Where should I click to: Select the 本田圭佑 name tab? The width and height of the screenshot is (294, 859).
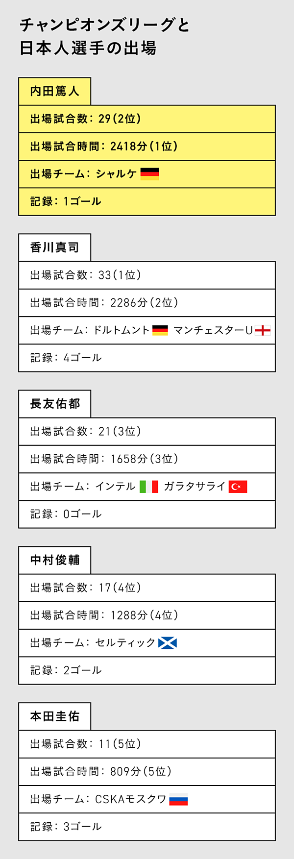55,716
